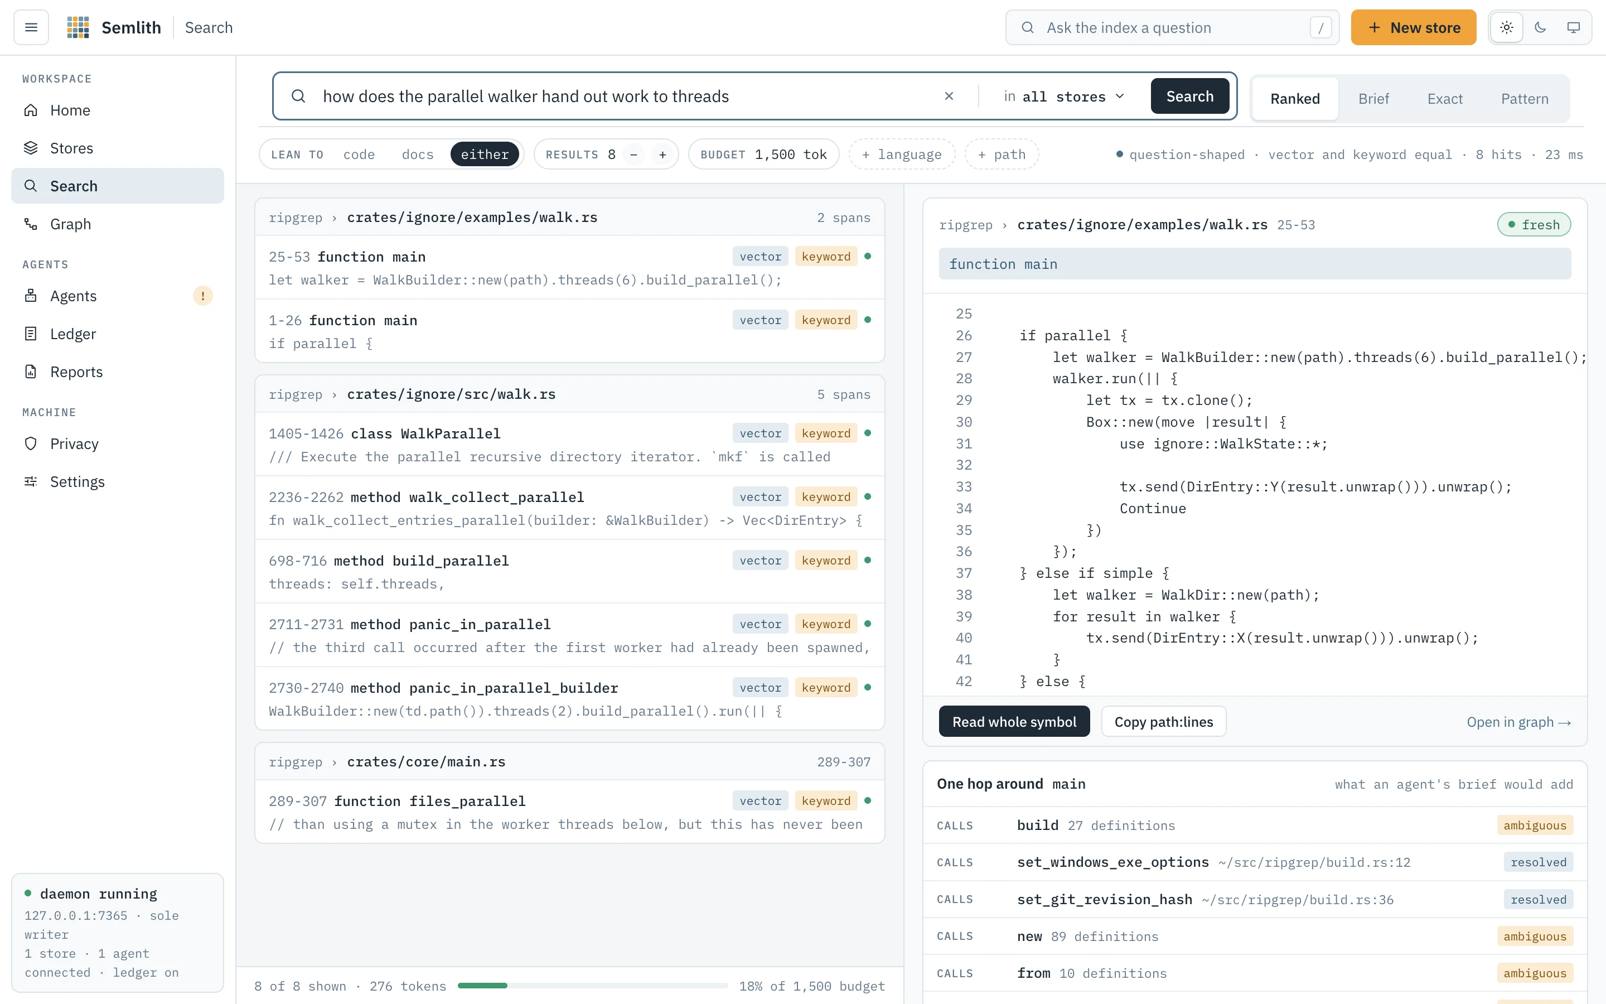Open Privacy in the sidebar
Screen dimensions: 1606x1004
[118, 443]
